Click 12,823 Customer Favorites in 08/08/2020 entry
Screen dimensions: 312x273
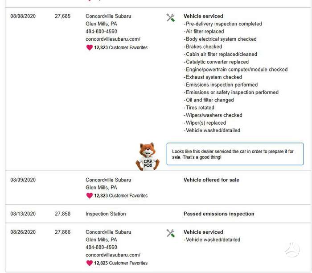pyautogui.click(x=121, y=47)
